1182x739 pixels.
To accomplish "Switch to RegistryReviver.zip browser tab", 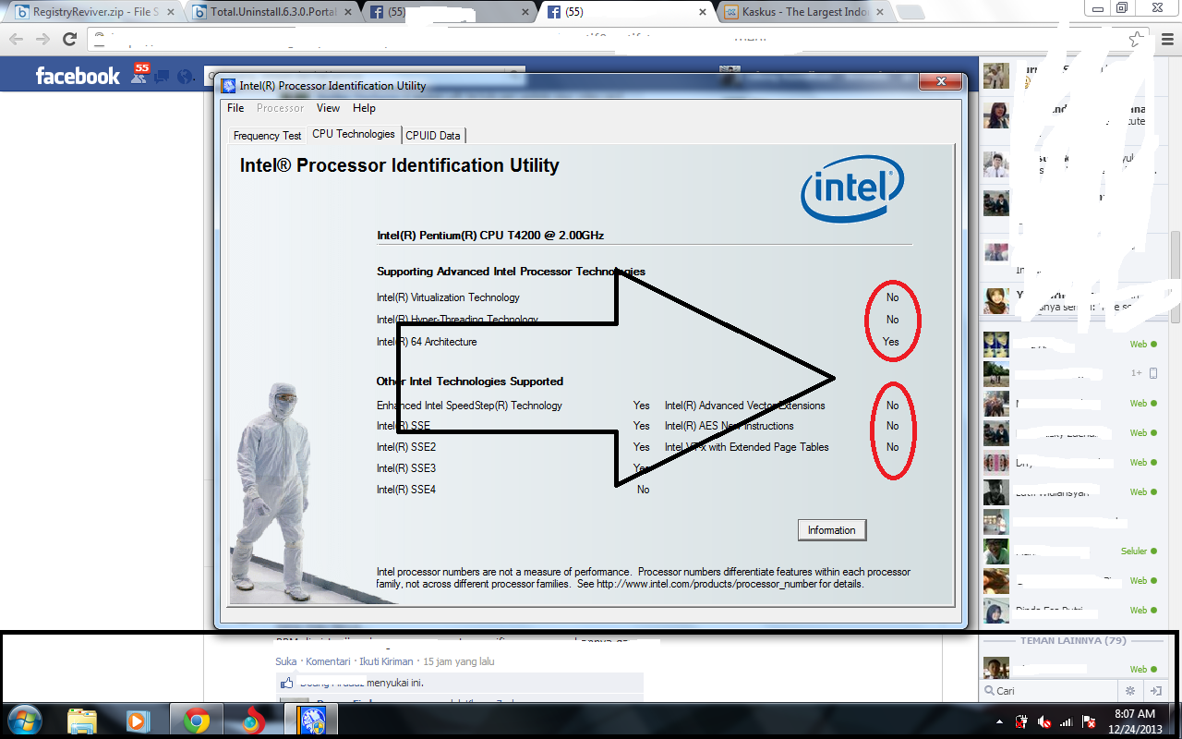I will click(94, 12).
